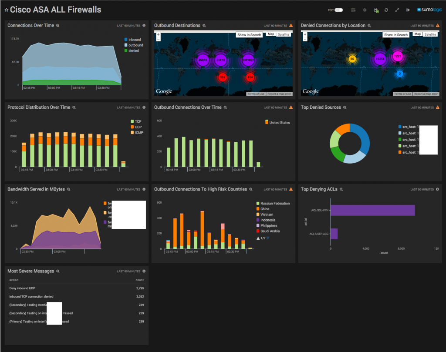
Task: Select the Deny inbound UDP row
Action: coord(77,288)
